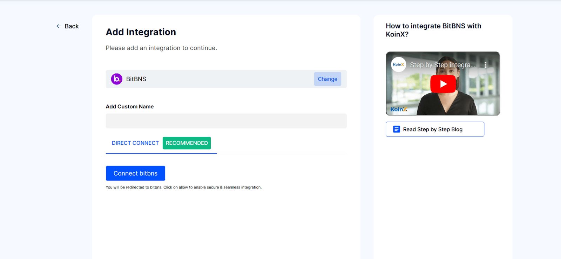Click 'How to integrate BitBNS with KoinX?' heading
The height and width of the screenshot is (259, 561).
[434, 30]
